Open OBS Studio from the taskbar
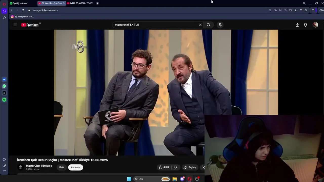 (197, 179)
